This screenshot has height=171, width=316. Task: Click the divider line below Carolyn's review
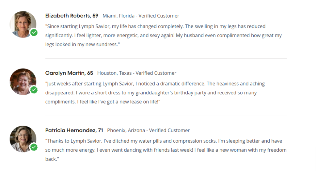166,116
